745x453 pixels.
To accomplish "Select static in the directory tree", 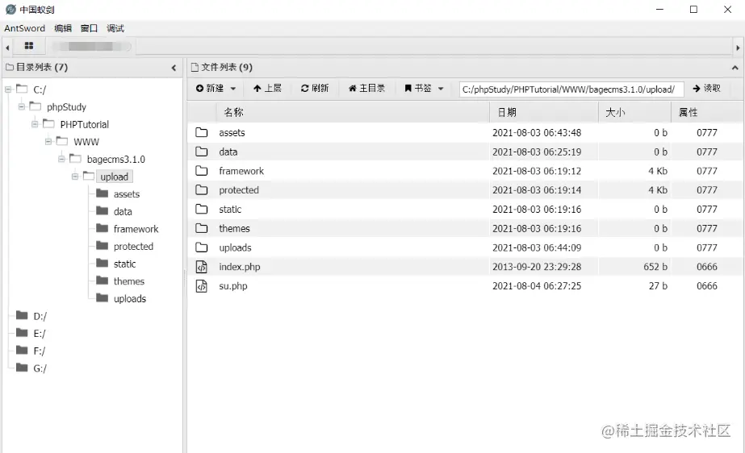I will [124, 264].
